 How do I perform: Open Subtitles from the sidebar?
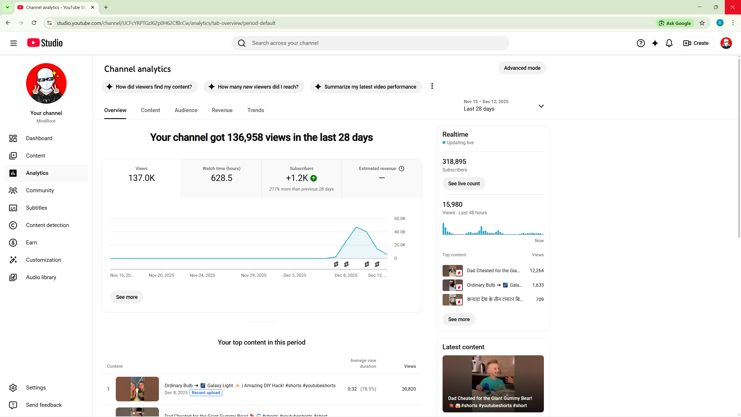click(x=36, y=208)
